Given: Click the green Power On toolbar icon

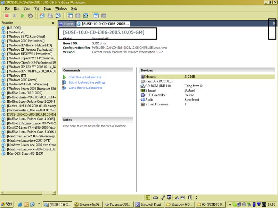Looking at the screenshot, I should [x=23, y=16].
